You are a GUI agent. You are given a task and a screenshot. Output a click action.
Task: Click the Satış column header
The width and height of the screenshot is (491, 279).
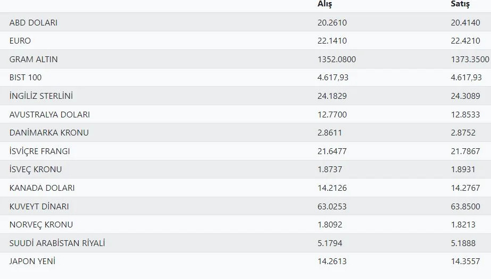pos(460,4)
